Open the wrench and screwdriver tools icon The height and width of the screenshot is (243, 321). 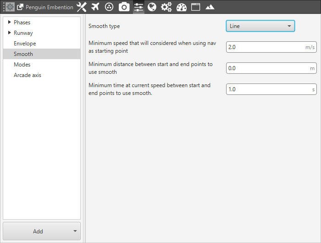[82, 7]
